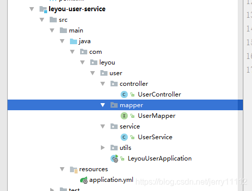The height and width of the screenshot is (191, 252).
Task: Click the blue java source folder icon
Action: pos(74,41)
